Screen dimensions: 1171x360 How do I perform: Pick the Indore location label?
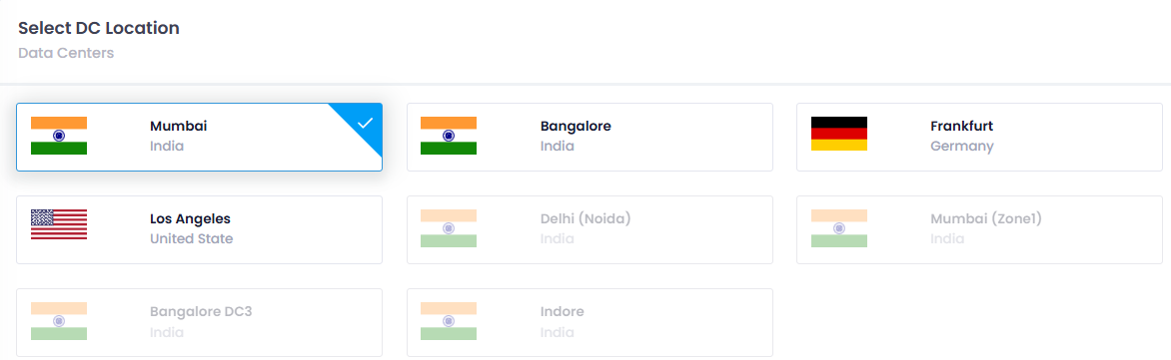tap(563, 311)
